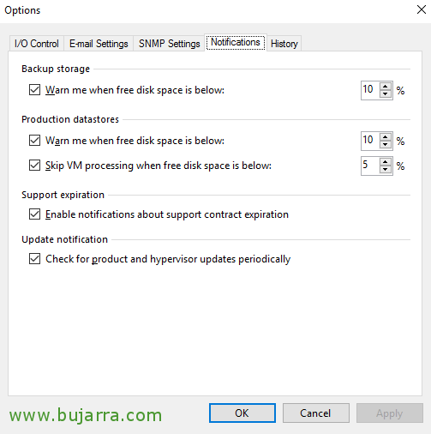
Task: Increase production datastores warning percentage
Action: click(x=386, y=137)
